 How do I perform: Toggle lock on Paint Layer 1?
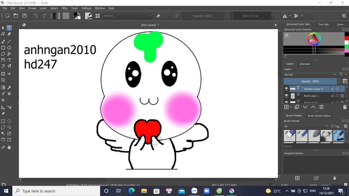point(332,96)
